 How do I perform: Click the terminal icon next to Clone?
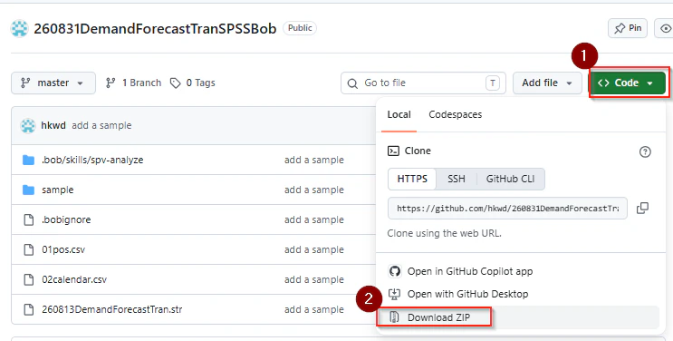coord(393,151)
